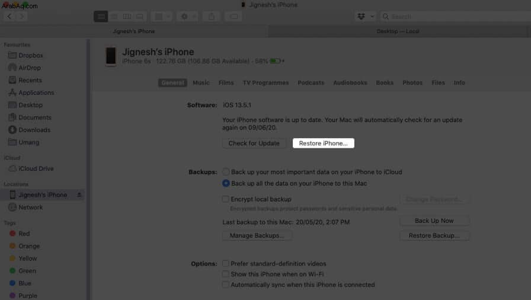Select back up to this Mac option
This screenshot has width=531, height=300.
pyautogui.click(x=226, y=183)
